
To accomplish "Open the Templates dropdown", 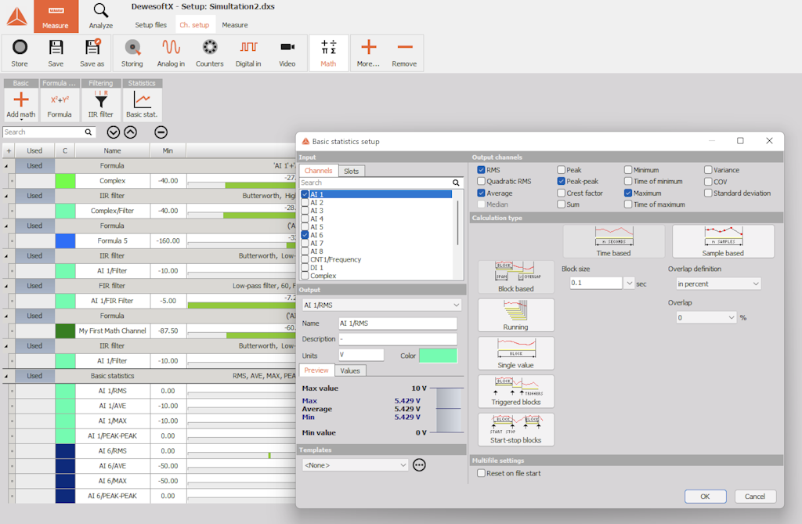I will [355, 465].
